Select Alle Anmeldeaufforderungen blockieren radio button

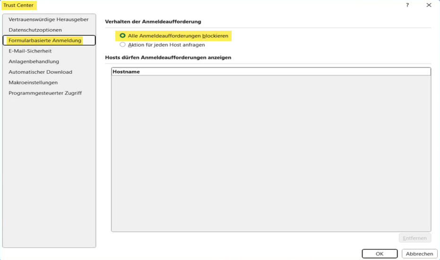point(123,36)
